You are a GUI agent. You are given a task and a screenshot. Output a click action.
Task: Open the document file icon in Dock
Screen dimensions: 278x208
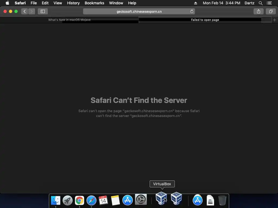point(210,200)
